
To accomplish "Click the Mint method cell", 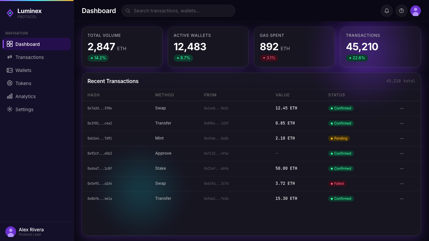I will (x=160, y=138).
